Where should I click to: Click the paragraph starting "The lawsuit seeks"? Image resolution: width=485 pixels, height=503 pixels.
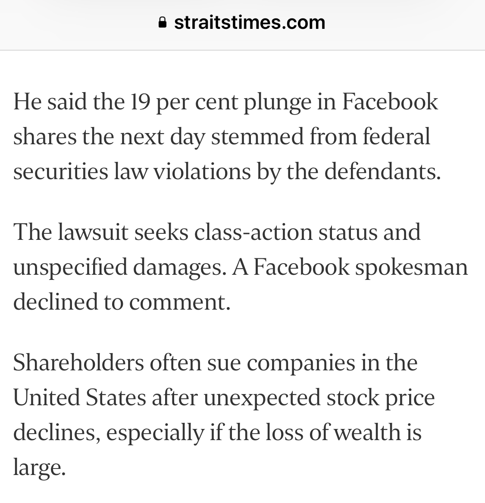click(241, 267)
